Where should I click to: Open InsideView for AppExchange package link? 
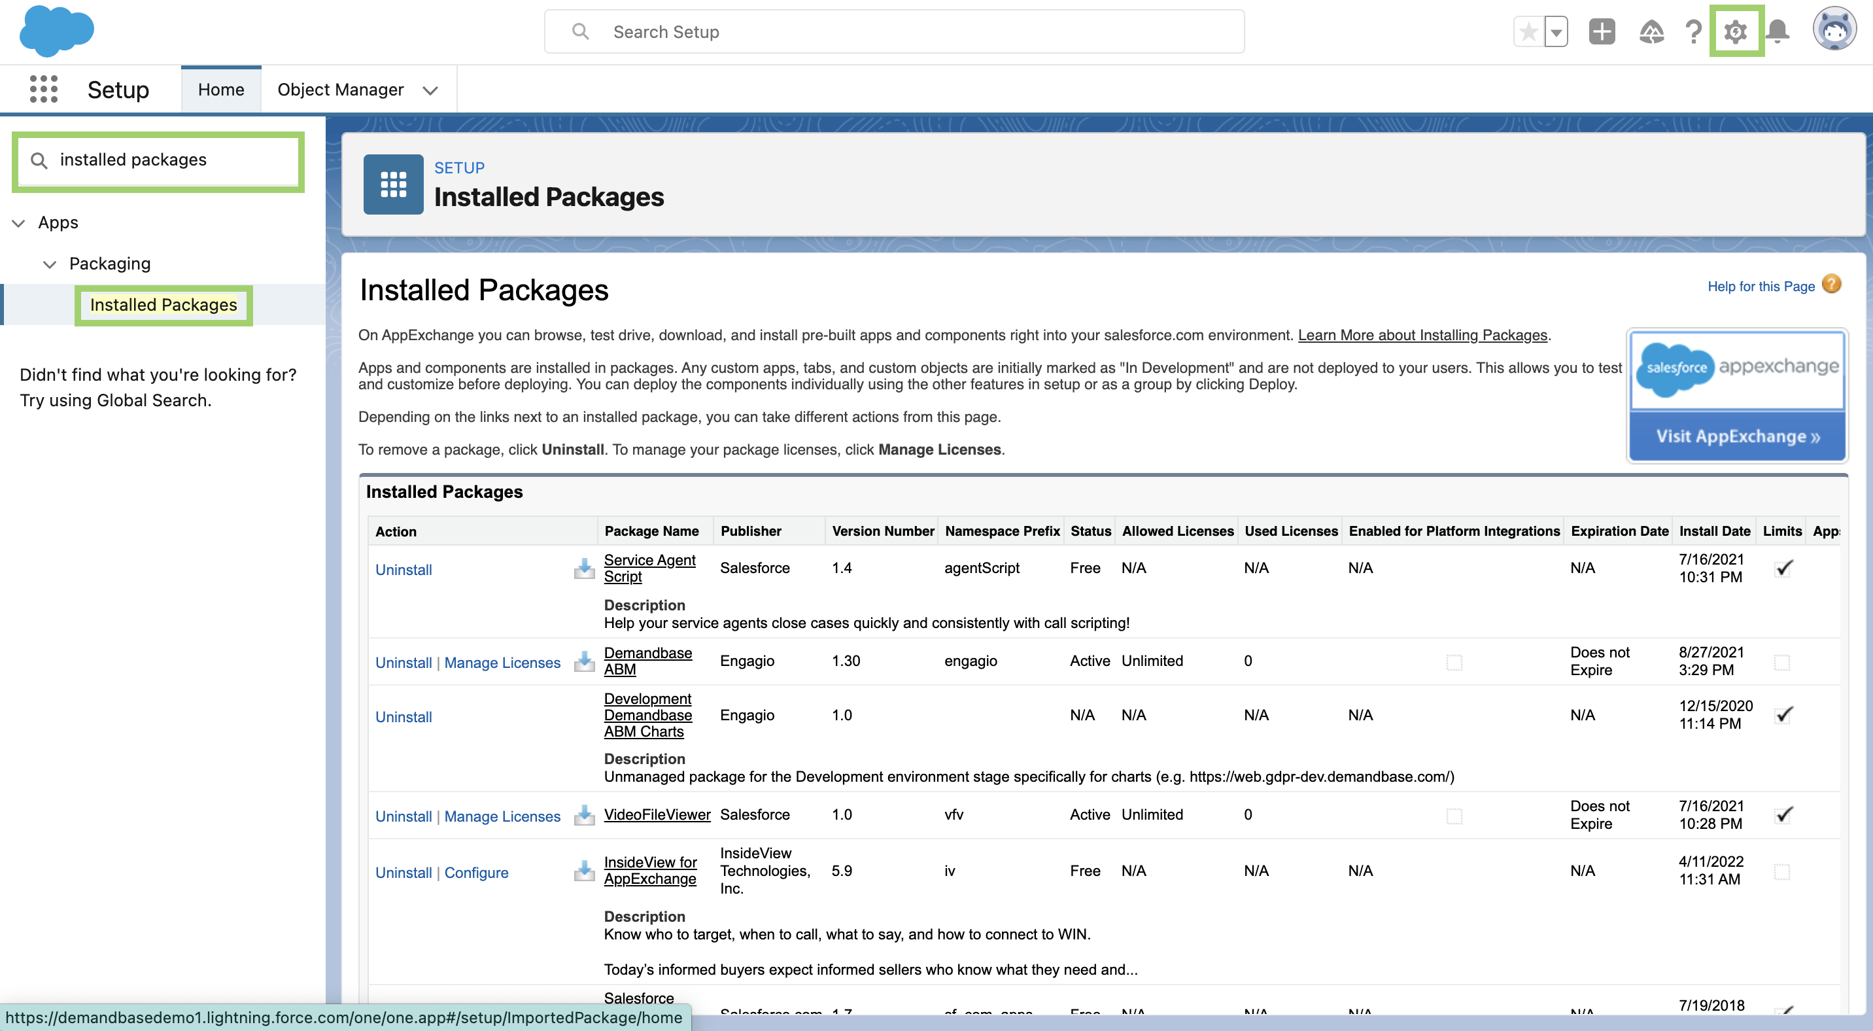(x=650, y=870)
